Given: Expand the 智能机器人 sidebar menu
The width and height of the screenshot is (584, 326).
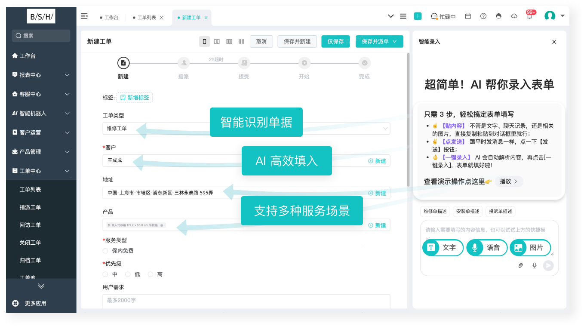Looking at the screenshot, I should (x=41, y=114).
